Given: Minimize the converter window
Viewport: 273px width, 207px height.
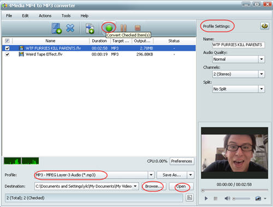Looking at the screenshot, I should click(246, 4).
